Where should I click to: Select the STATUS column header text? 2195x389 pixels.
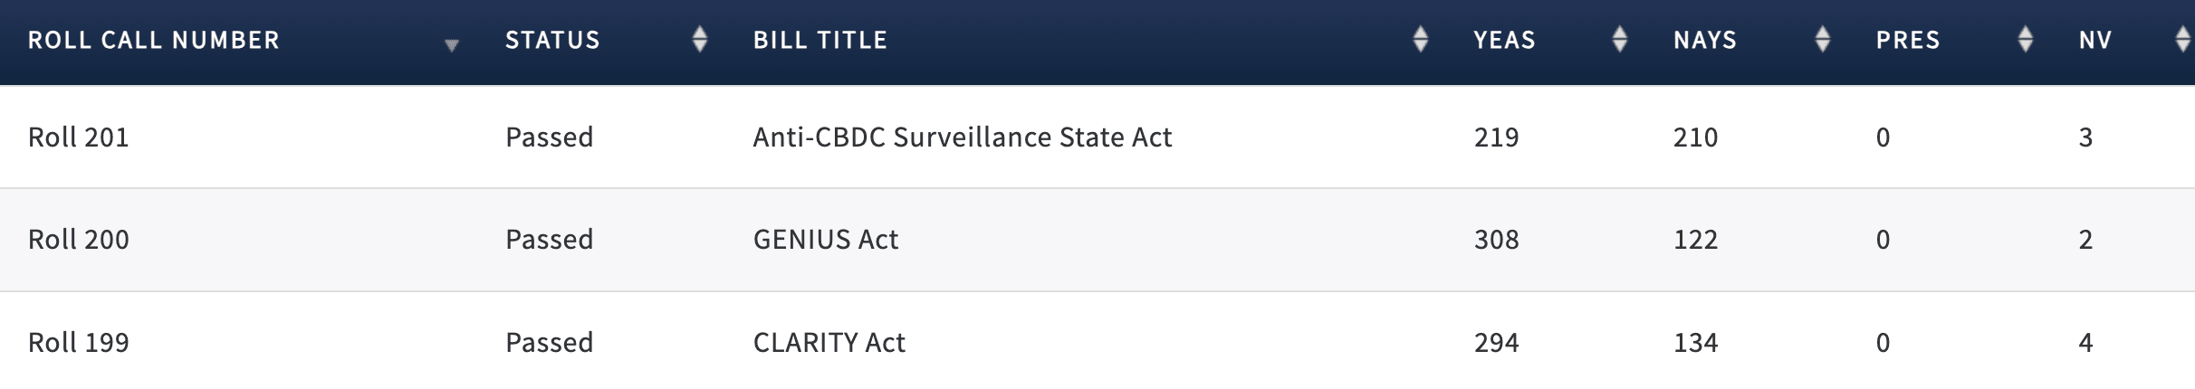tap(552, 40)
